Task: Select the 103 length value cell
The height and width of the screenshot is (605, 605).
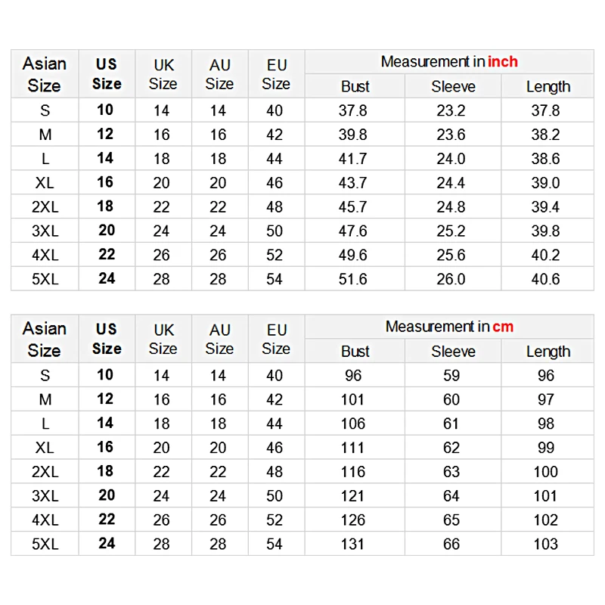Action: coord(545,544)
